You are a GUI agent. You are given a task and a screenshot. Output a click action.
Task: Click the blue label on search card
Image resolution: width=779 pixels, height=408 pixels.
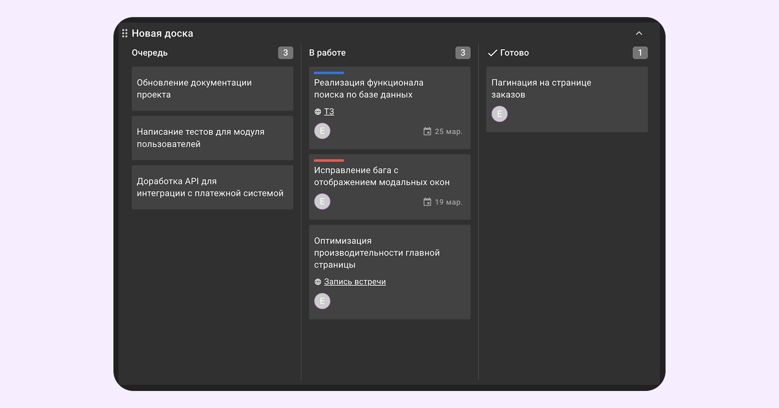coord(329,73)
